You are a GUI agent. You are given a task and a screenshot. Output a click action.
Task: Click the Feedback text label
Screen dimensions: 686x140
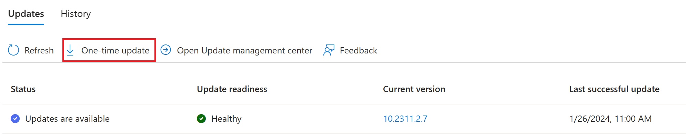[x=359, y=50]
